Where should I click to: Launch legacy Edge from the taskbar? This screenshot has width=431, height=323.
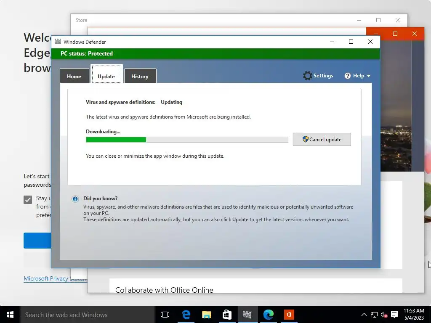[x=186, y=315]
